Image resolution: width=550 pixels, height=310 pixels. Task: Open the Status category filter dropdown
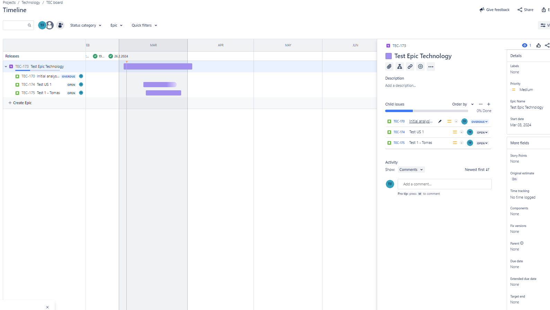pos(86,25)
